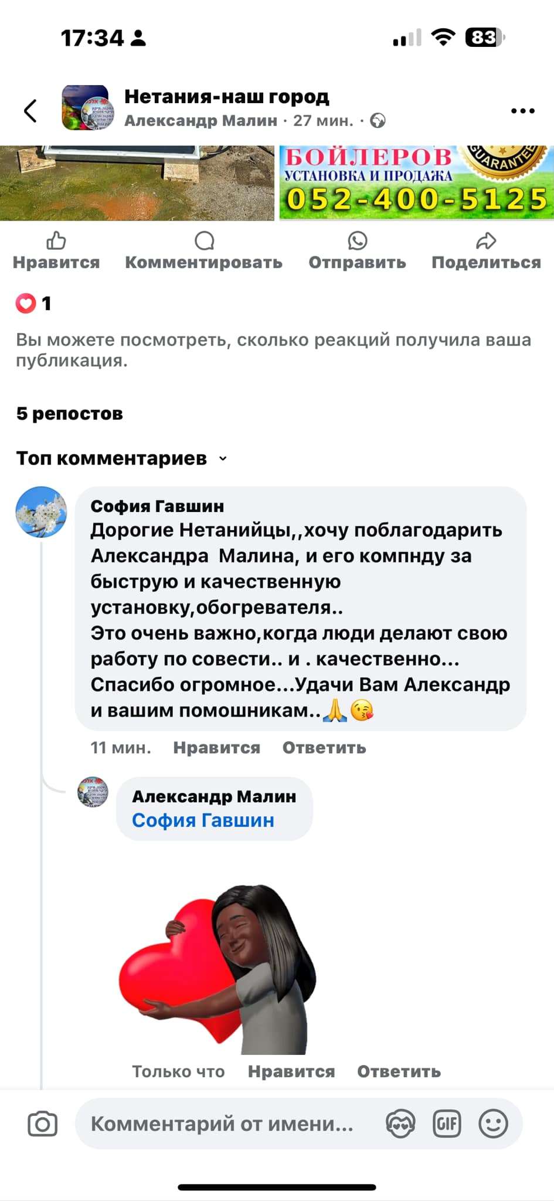554x1201 pixels.
Task: Open the boiler advertisement image
Action: 416,183
